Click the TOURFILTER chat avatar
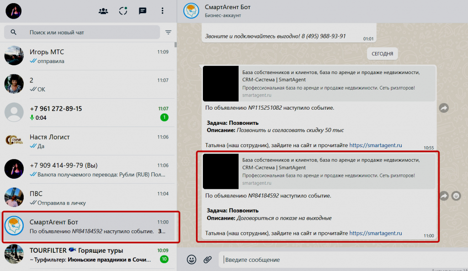 coord(14,254)
